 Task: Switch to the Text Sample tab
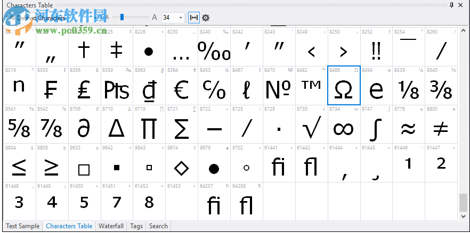coord(23,226)
